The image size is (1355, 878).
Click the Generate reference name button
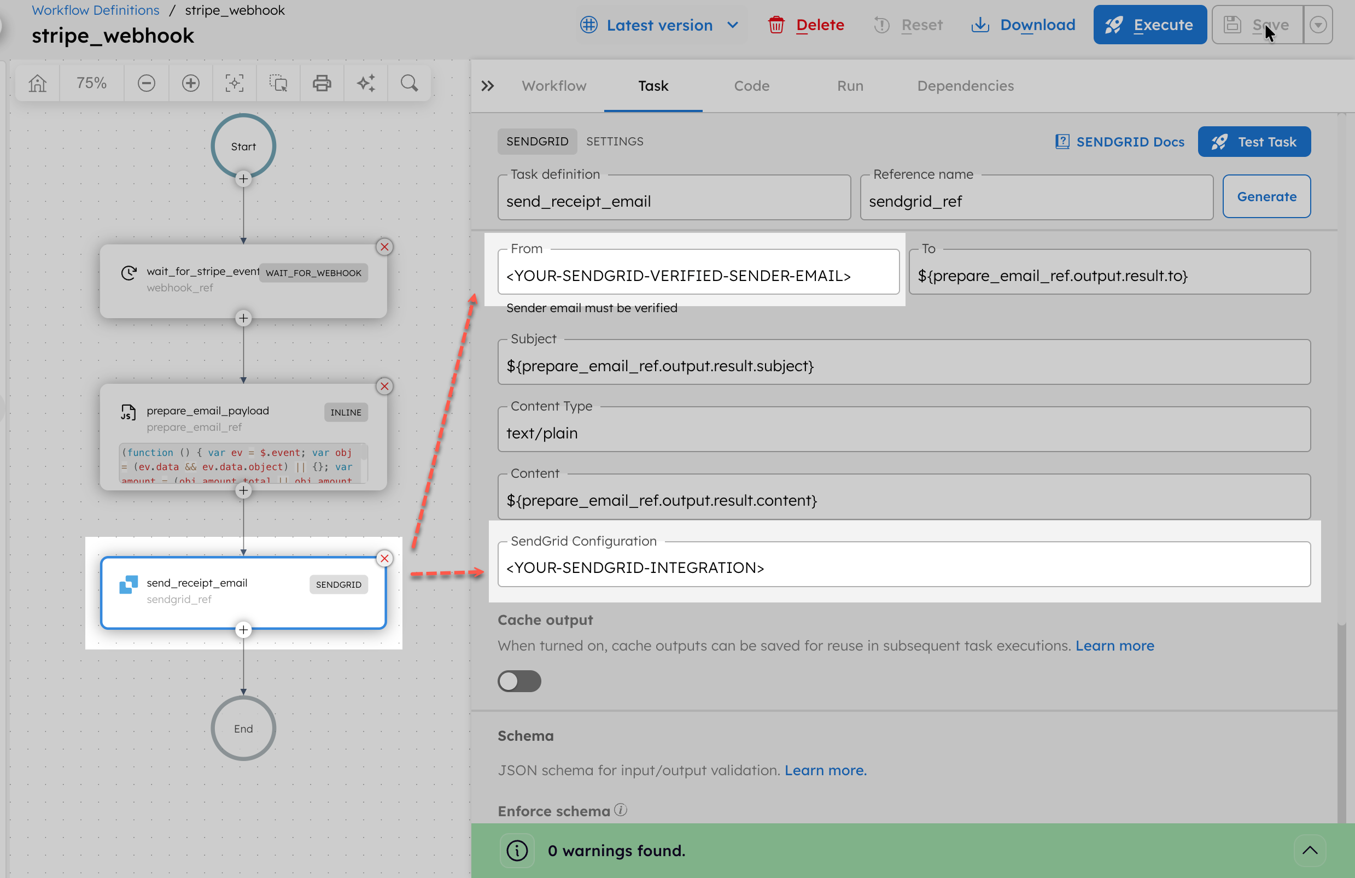click(1266, 196)
